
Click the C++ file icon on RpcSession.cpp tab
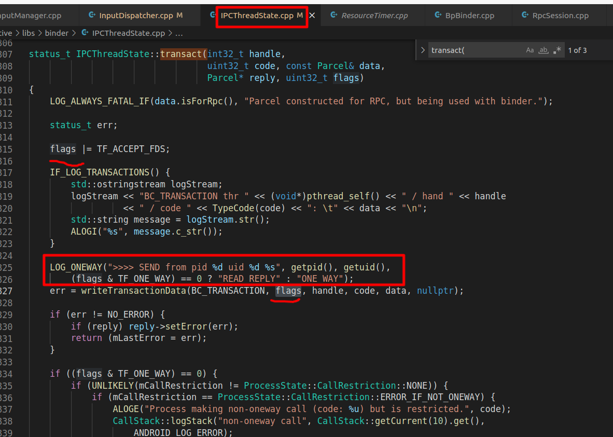pyautogui.click(x=525, y=15)
